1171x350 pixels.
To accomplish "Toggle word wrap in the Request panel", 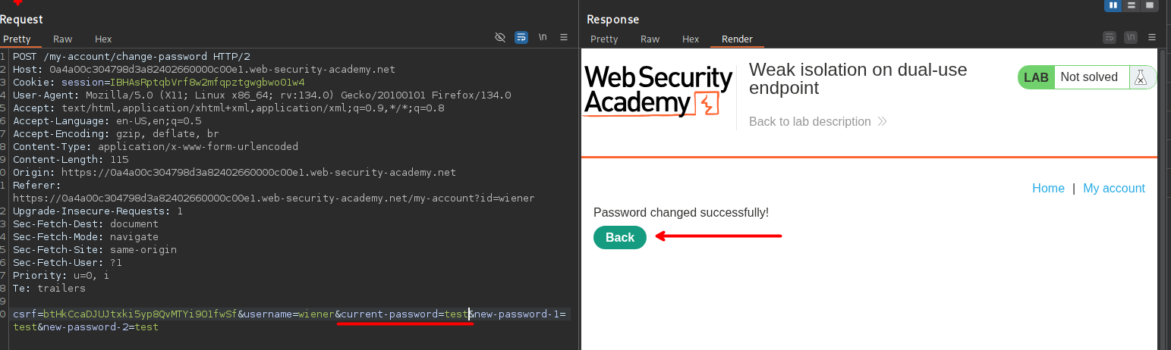I will coord(521,37).
